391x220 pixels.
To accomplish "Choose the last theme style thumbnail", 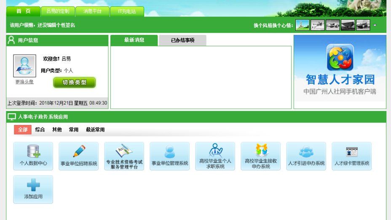I will click(363, 25).
